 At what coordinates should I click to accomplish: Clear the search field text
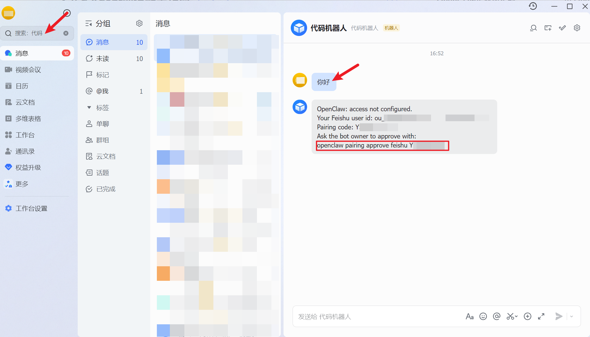[66, 33]
